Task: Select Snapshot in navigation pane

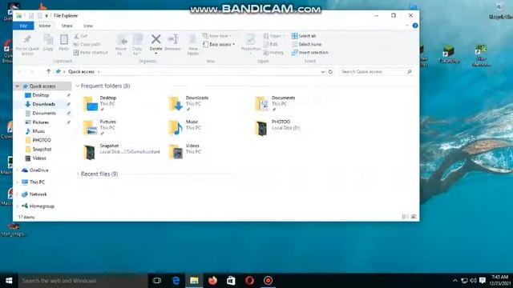Action: tap(42, 149)
